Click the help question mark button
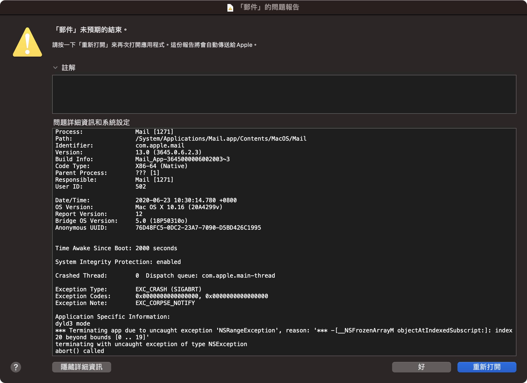The height and width of the screenshot is (383, 527). pos(16,367)
